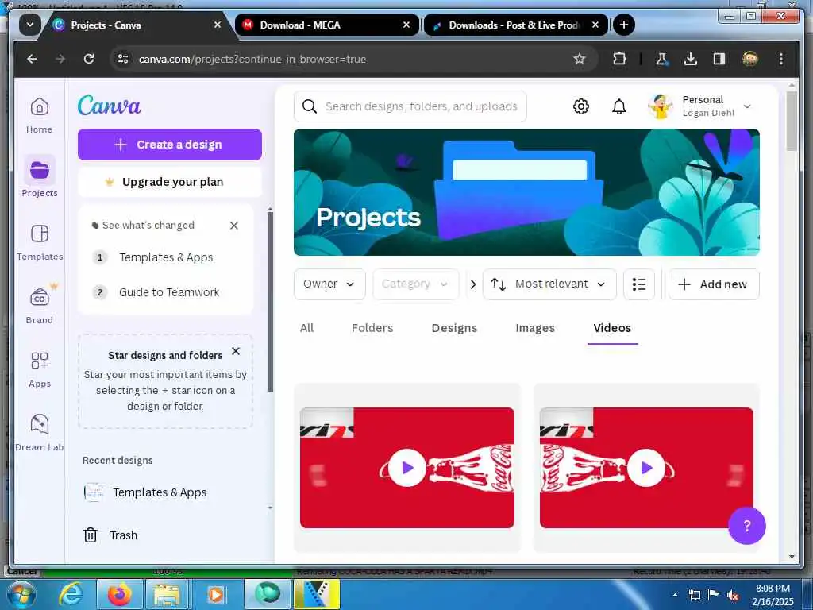Click Create a design button
813x610 pixels.
(170, 145)
